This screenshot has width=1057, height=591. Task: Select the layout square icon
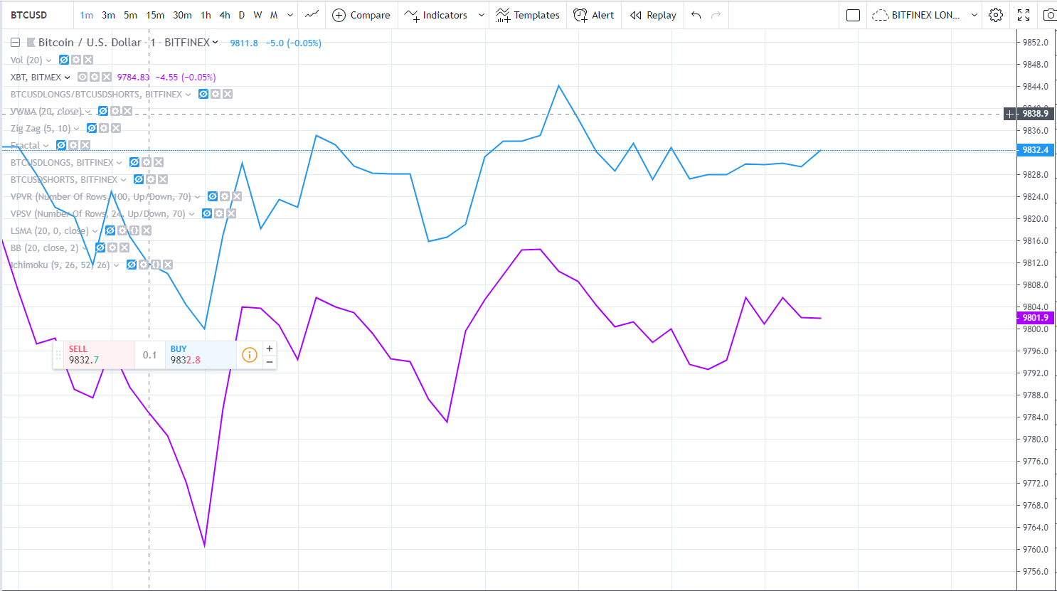854,15
